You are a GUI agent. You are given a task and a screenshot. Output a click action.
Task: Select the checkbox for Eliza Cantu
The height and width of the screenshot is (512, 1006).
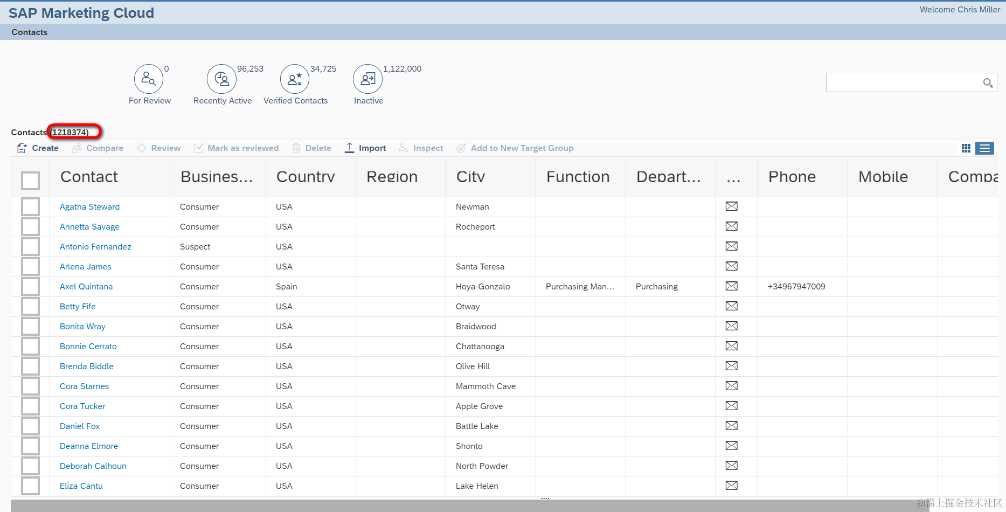(30, 486)
